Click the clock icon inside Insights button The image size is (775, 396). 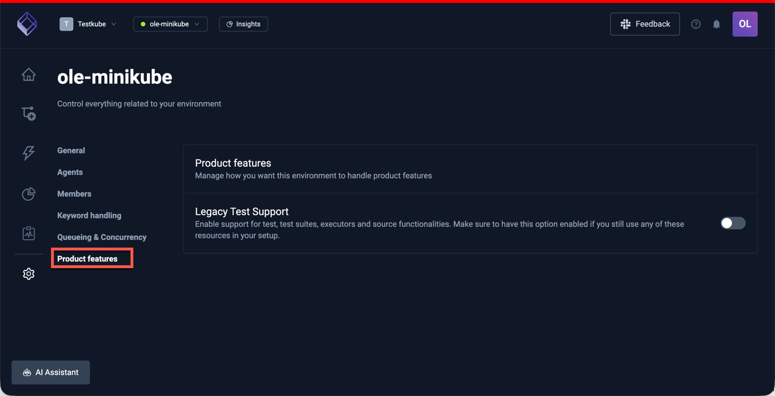click(230, 24)
